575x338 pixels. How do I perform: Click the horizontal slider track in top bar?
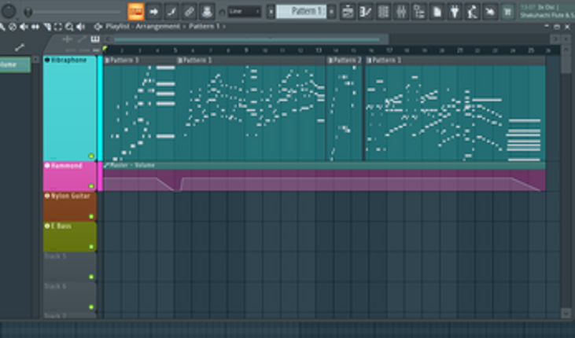click(78, 12)
